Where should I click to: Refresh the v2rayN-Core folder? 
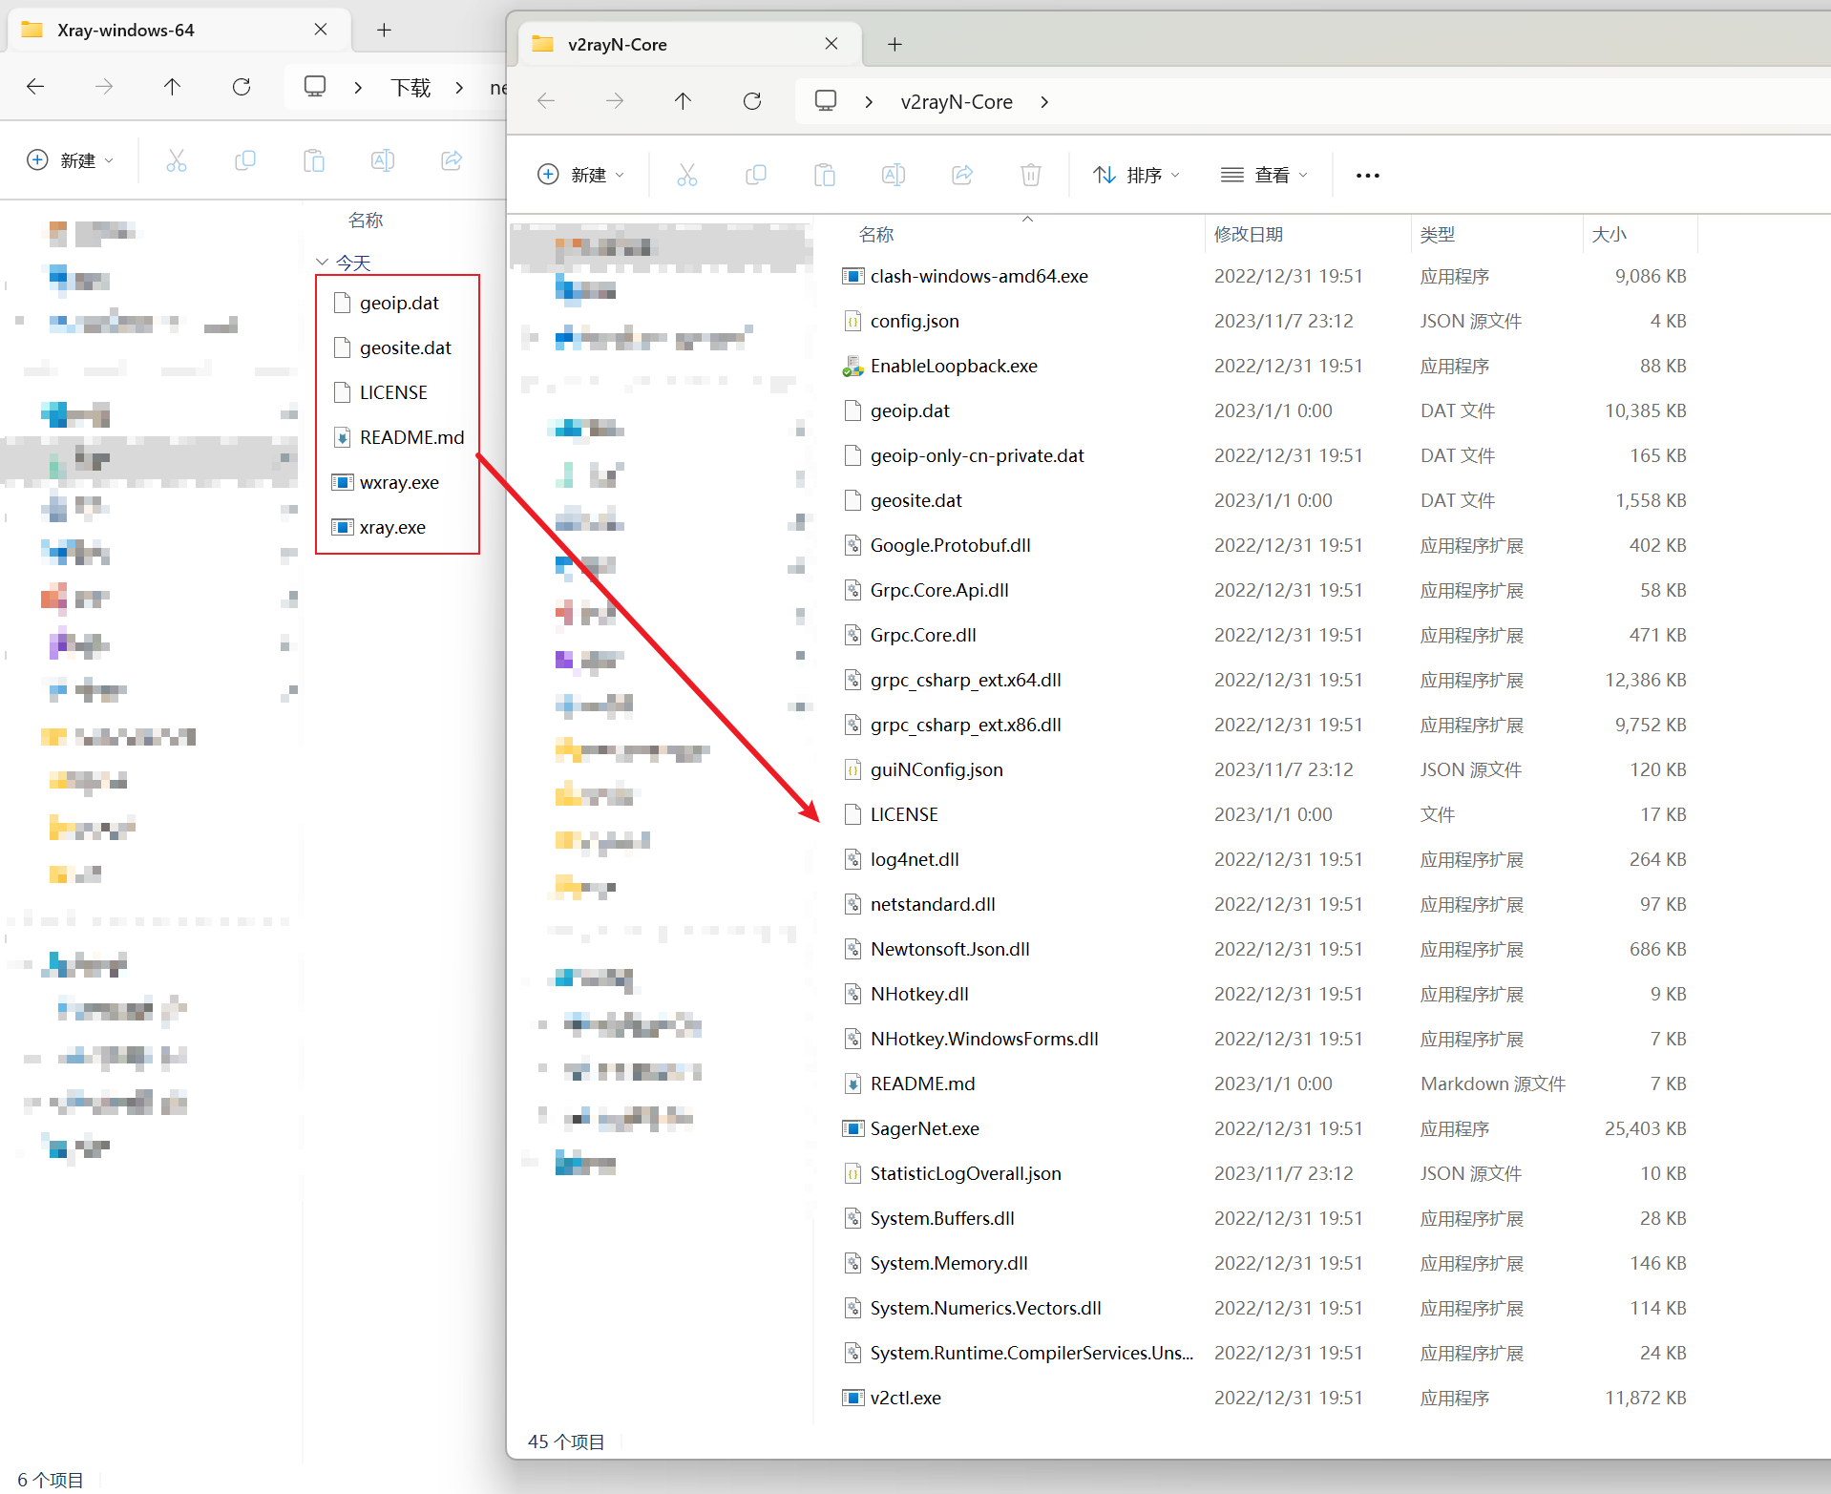coord(752,101)
